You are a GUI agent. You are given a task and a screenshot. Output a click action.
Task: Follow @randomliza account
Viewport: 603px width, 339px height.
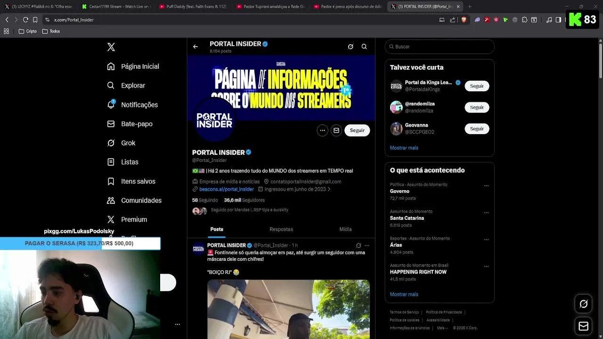tap(477, 107)
